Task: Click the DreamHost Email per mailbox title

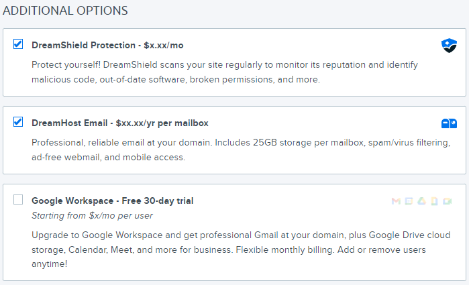Action: click(x=120, y=123)
